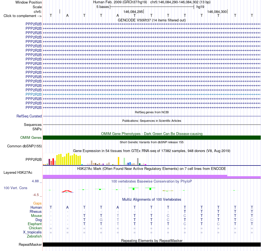
Task: Click the 'Click to complement -->' label
Action: point(23,16)
